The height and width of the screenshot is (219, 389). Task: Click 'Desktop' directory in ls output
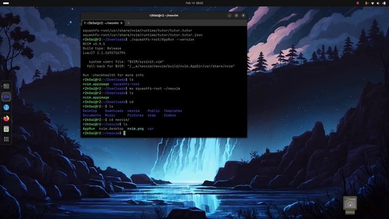(x=90, y=111)
